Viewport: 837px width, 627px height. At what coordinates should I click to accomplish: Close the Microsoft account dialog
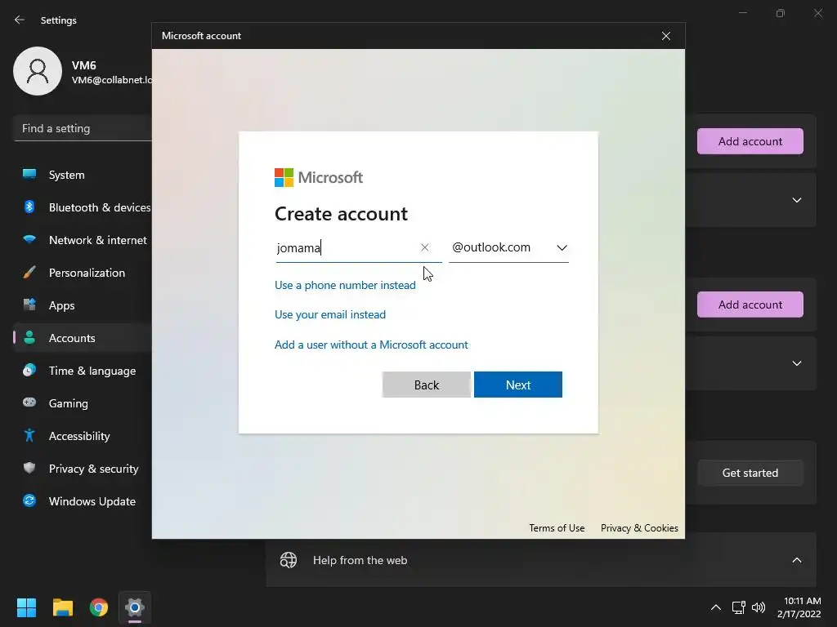click(x=665, y=36)
